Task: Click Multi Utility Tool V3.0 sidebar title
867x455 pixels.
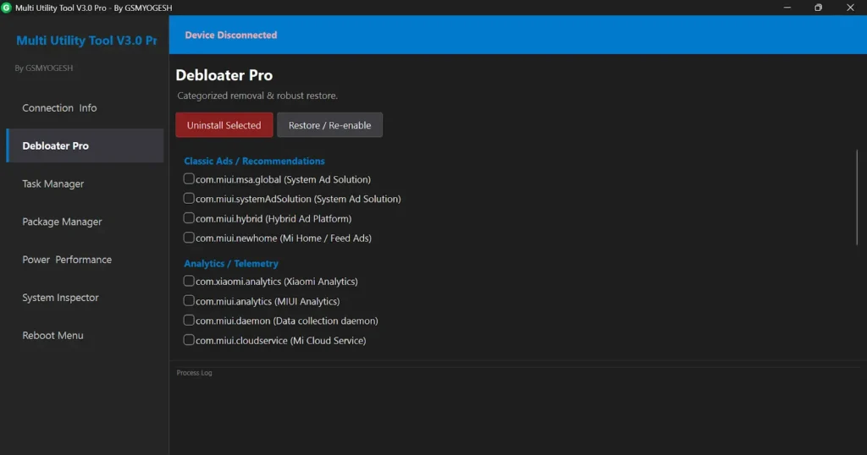Action: [86, 41]
